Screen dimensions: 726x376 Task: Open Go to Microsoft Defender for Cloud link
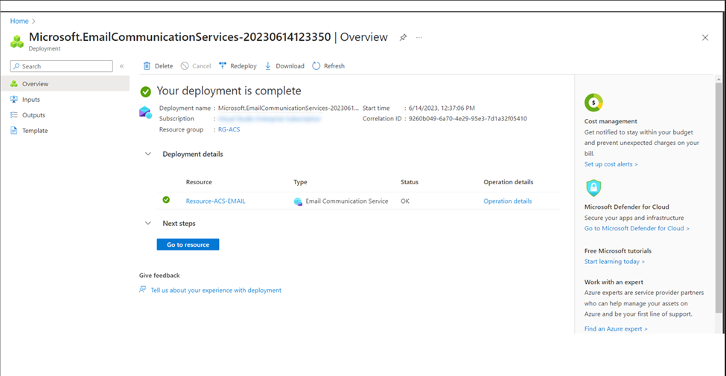[637, 228]
